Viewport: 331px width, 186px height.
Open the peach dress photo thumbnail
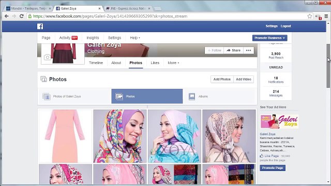pyautogui.click(x=65, y=136)
